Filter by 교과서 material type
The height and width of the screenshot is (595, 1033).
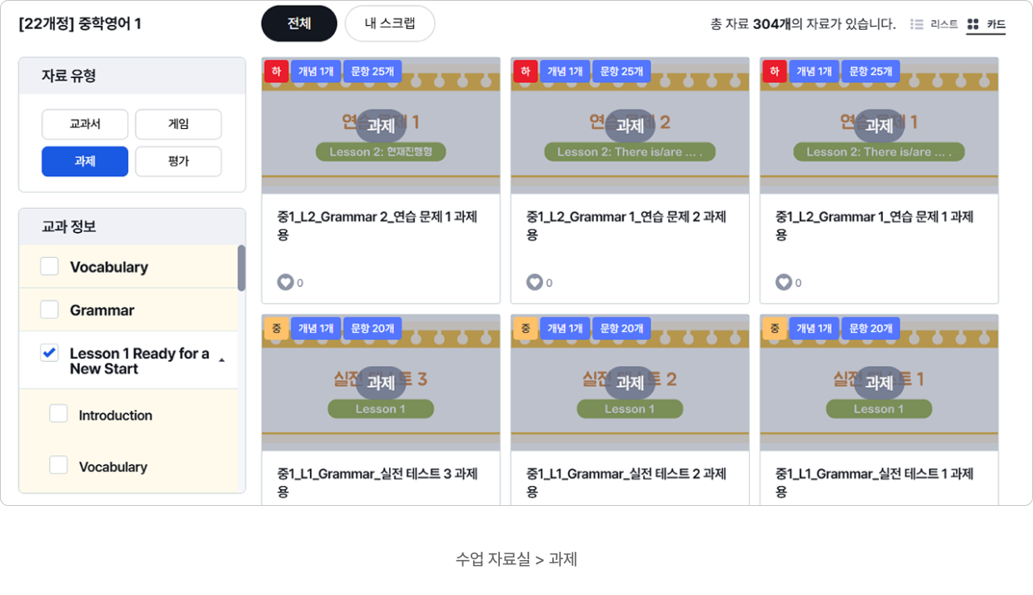point(85,124)
